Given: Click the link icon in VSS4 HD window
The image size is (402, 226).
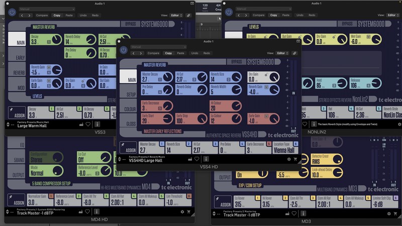Looking at the screenshot, I should tap(294, 53).
